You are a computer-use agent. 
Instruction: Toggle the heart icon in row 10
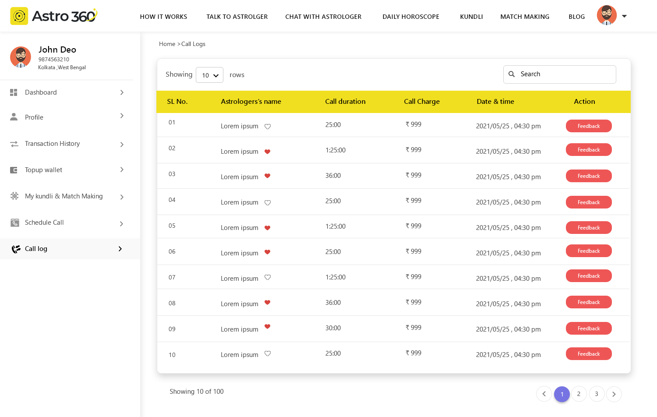pos(268,353)
